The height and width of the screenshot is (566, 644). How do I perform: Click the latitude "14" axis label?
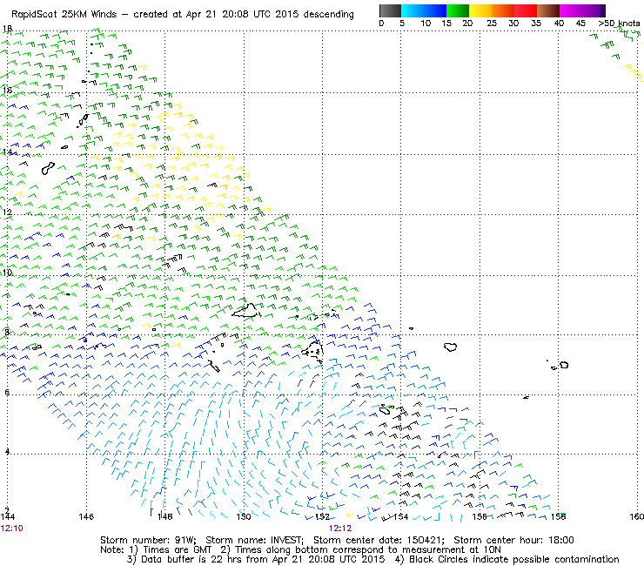pyautogui.click(x=7, y=152)
